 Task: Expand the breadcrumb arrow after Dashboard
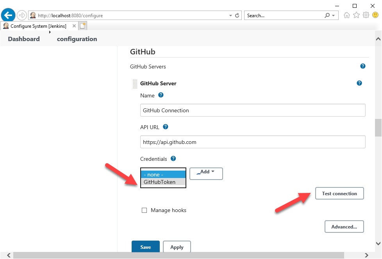tap(50, 32)
